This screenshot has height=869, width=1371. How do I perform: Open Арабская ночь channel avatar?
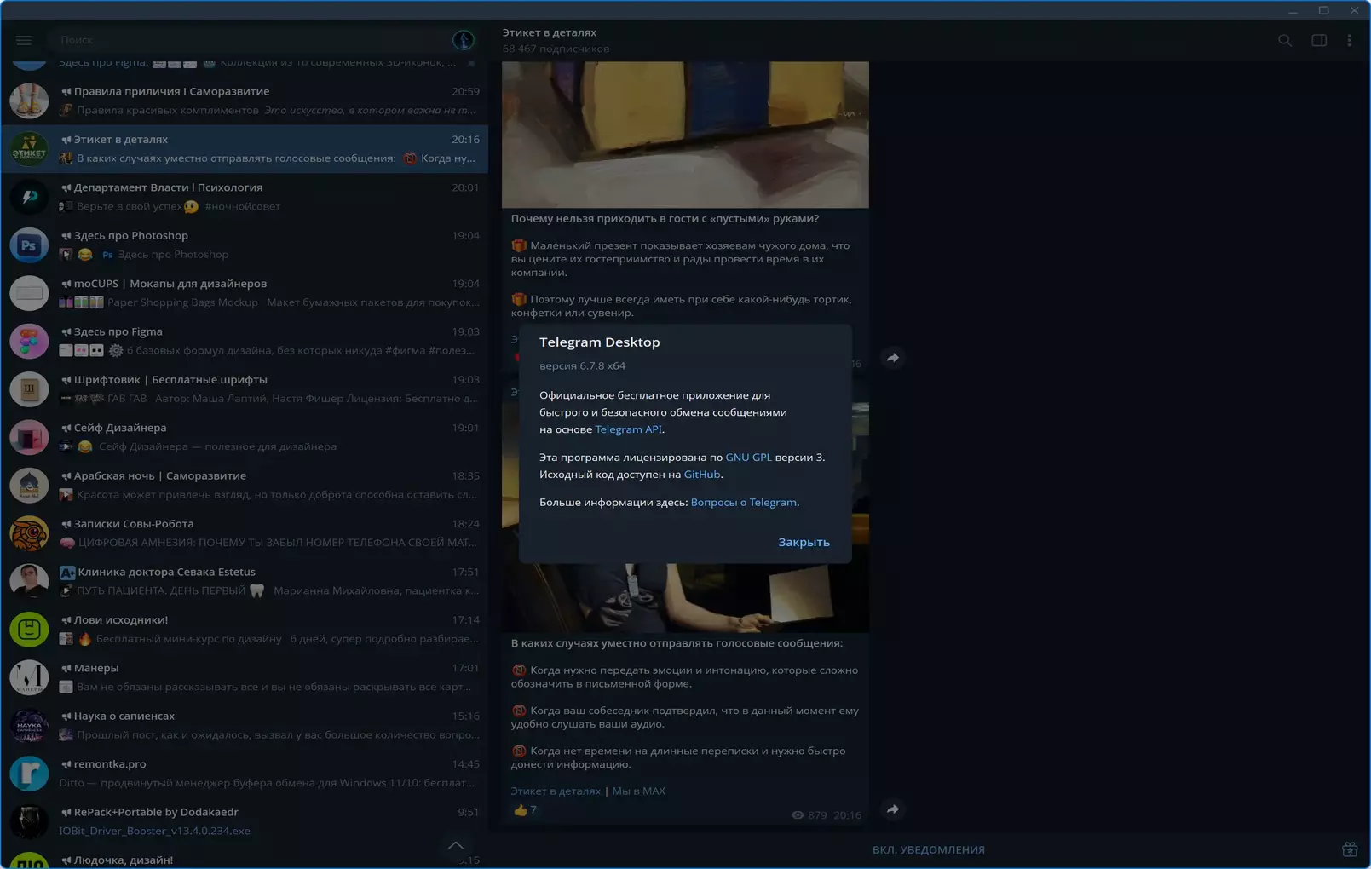click(29, 486)
